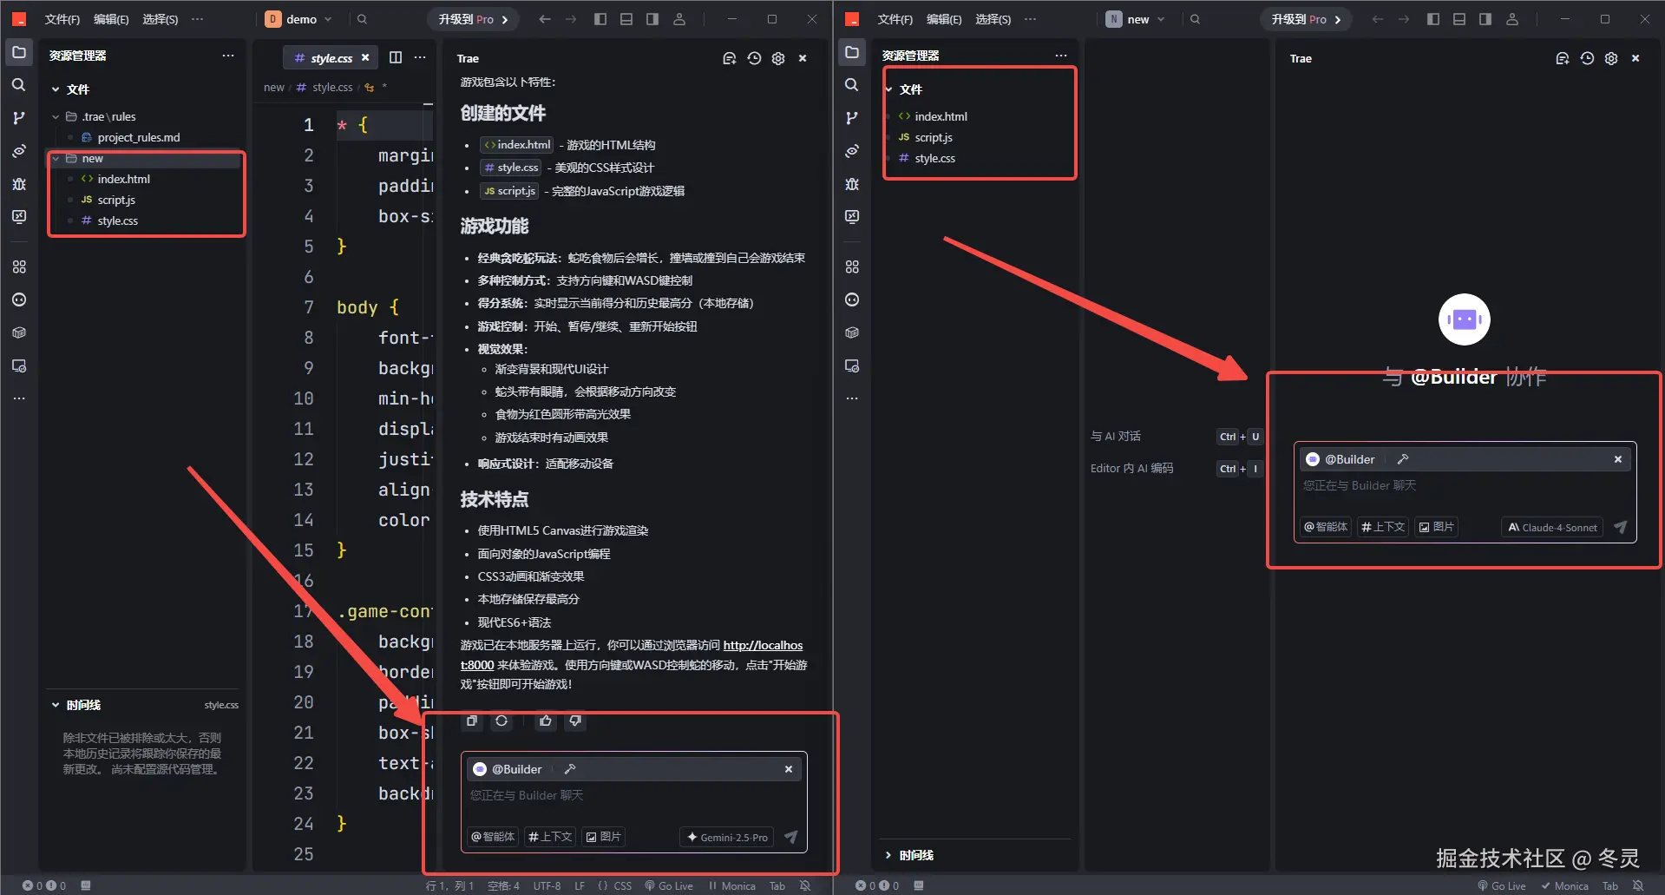This screenshot has width=1665, height=895.
Task: Collapse the 时间线 section in demo window
Action: [56, 705]
